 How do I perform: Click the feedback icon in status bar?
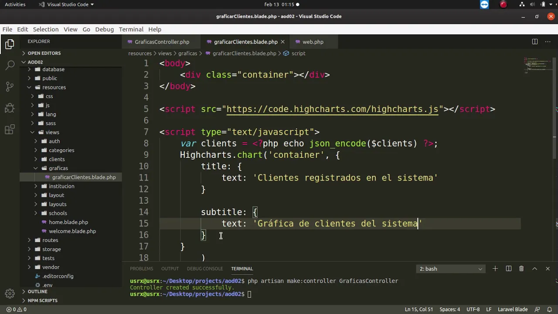tap(538, 309)
